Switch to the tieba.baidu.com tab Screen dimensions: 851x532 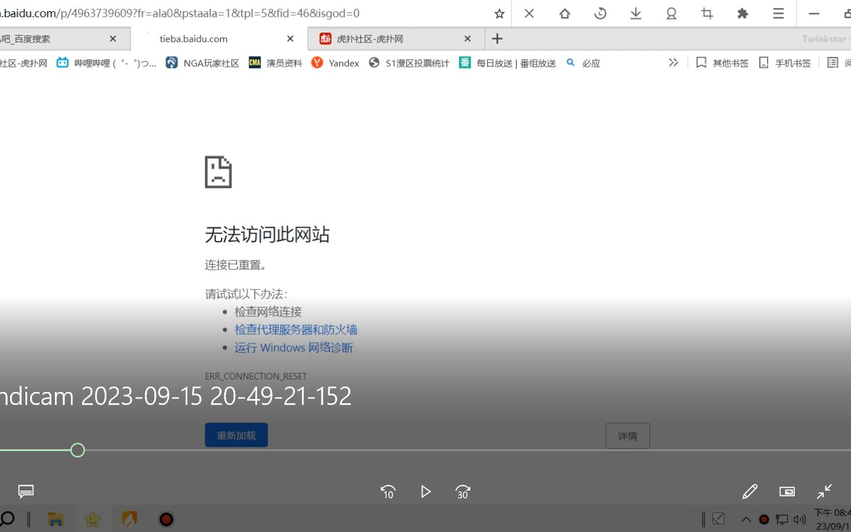[219, 38]
